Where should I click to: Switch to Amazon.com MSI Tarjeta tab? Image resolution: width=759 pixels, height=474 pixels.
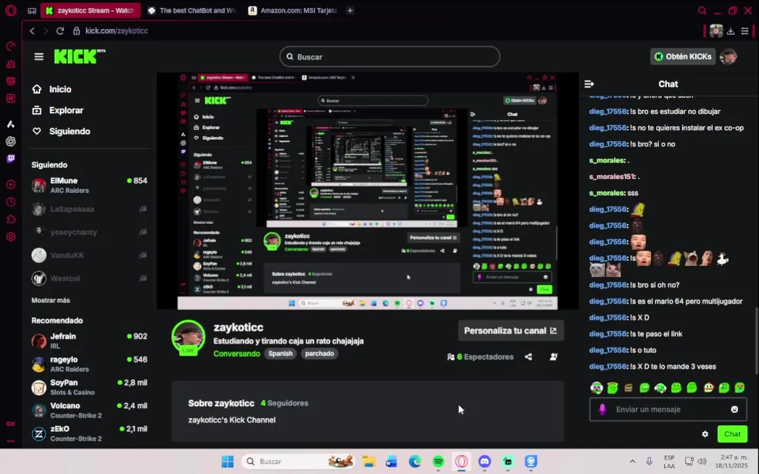(x=293, y=10)
